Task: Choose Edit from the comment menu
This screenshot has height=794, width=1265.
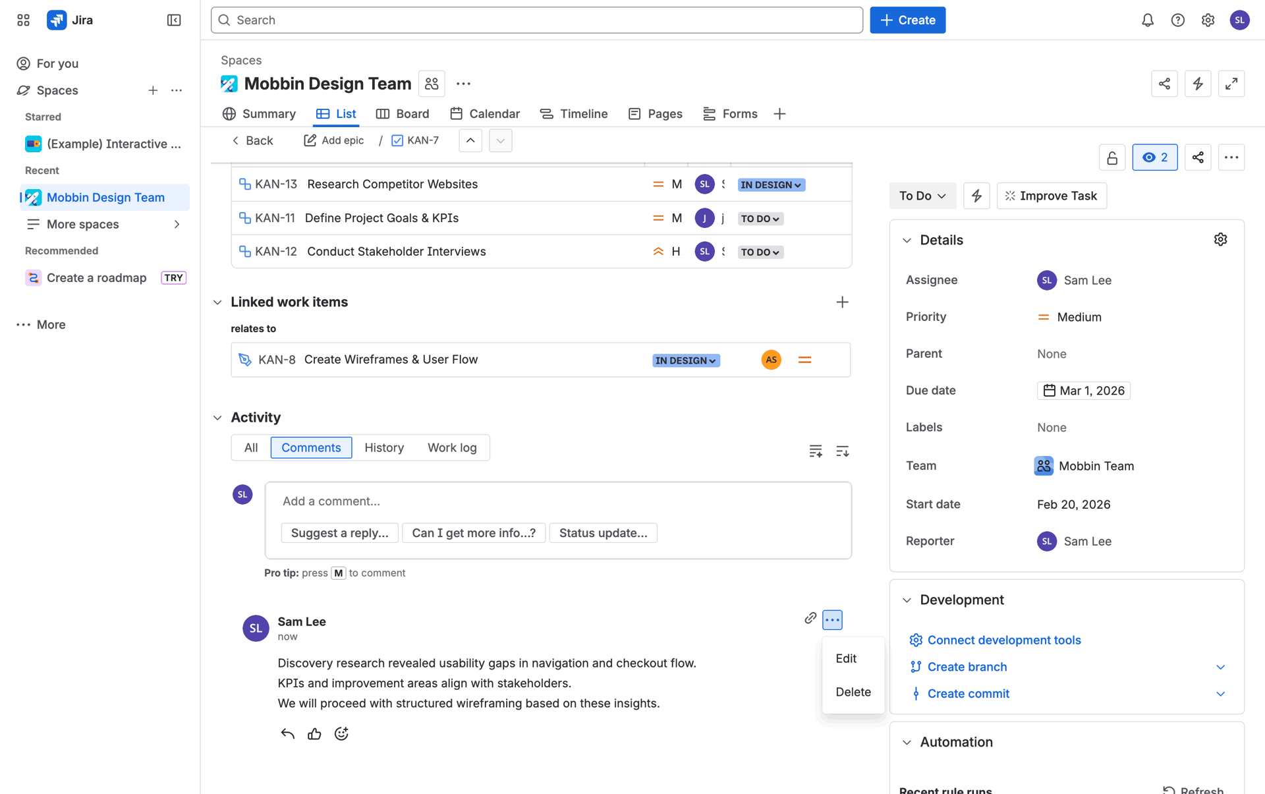Action: click(x=853, y=658)
